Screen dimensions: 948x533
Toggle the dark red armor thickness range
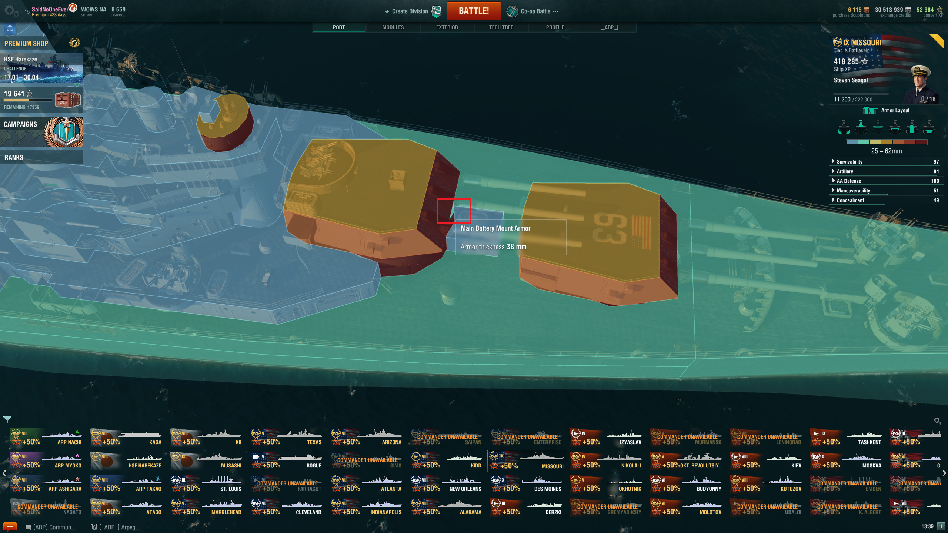[x=921, y=142]
